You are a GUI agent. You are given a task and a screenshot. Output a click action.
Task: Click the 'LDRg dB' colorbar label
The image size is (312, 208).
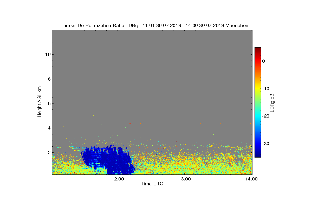coord(272,102)
